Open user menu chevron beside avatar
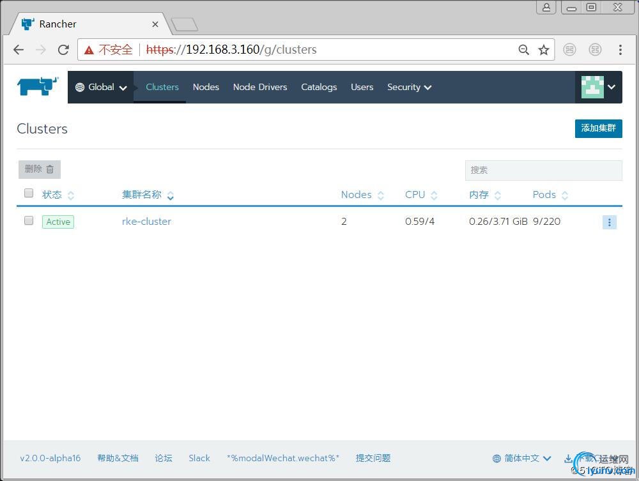Screen dimensions: 639x481 coord(612,87)
